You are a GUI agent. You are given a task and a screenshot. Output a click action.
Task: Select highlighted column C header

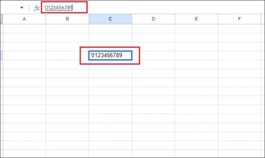[x=110, y=19]
